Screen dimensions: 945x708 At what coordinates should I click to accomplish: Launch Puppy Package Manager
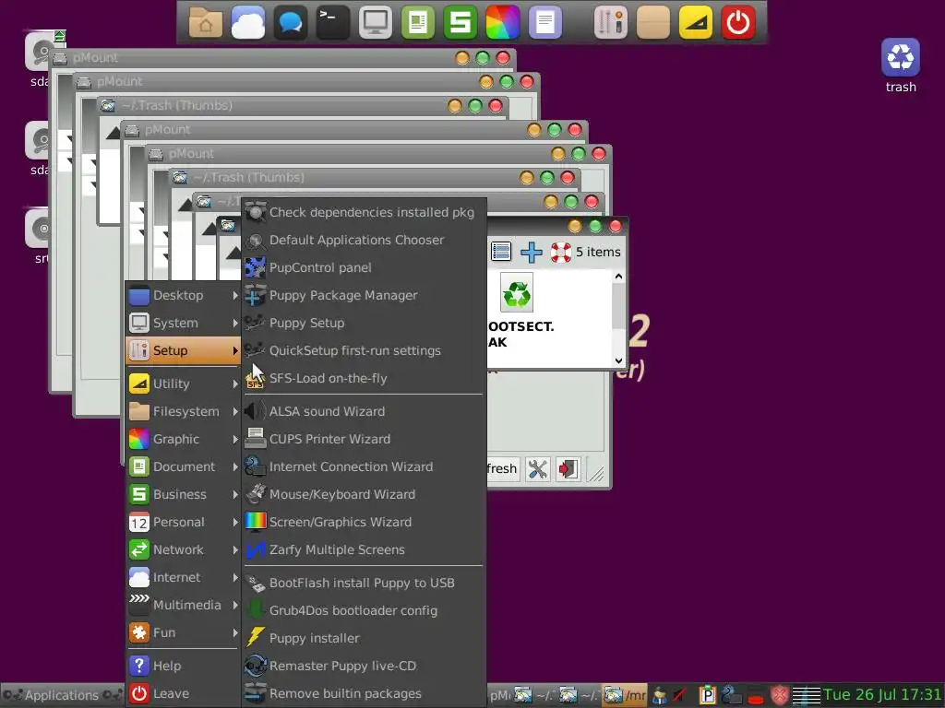click(x=364, y=295)
